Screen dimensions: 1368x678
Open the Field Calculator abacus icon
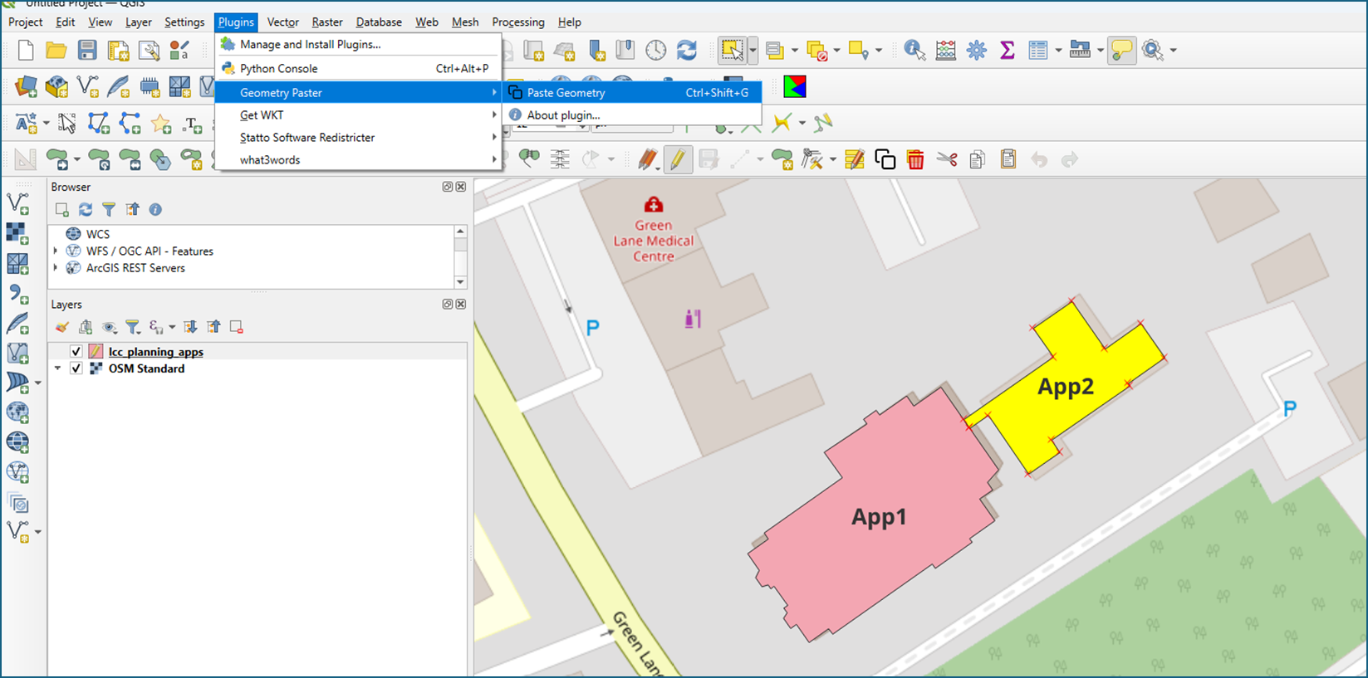946,51
